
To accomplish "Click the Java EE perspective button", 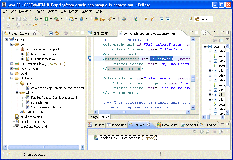I will [204, 19].
